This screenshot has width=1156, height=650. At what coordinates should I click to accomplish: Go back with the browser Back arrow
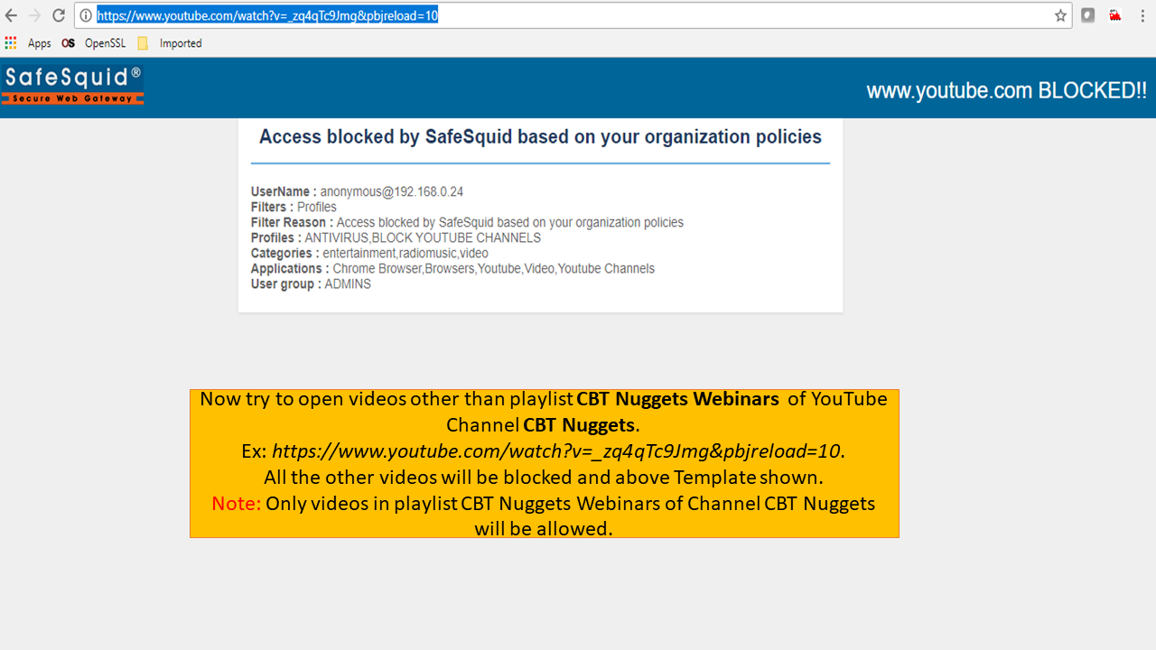[12, 15]
